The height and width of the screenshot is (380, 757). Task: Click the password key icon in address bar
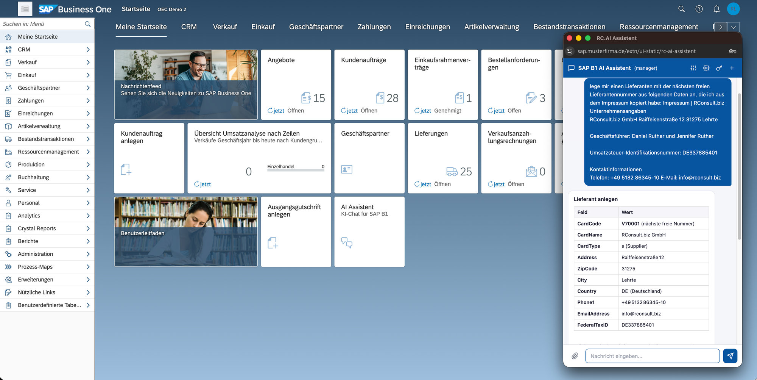(733, 51)
